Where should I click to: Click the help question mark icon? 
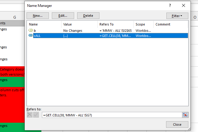170,5
